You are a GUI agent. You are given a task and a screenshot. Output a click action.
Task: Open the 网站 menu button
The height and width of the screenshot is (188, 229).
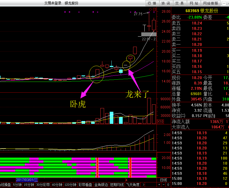(x=194, y=3)
